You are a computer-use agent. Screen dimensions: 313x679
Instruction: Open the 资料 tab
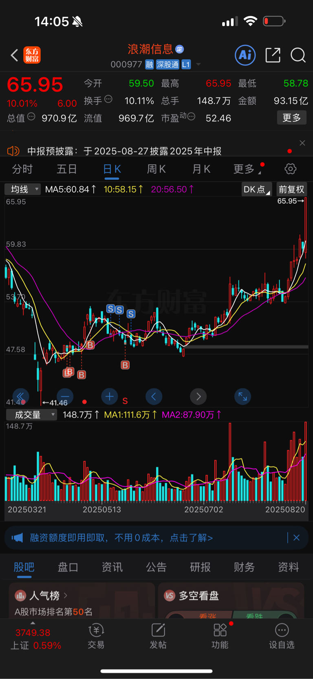pyautogui.click(x=288, y=567)
